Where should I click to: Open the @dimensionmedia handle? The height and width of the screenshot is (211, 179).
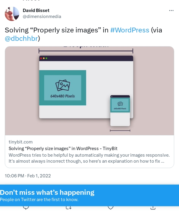(x=42, y=17)
